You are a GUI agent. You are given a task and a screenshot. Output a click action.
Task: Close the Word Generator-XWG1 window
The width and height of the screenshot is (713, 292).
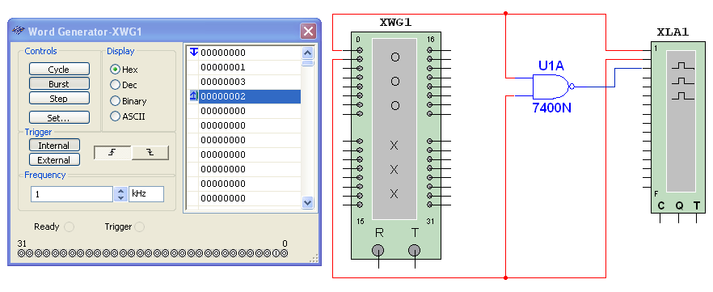click(308, 31)
